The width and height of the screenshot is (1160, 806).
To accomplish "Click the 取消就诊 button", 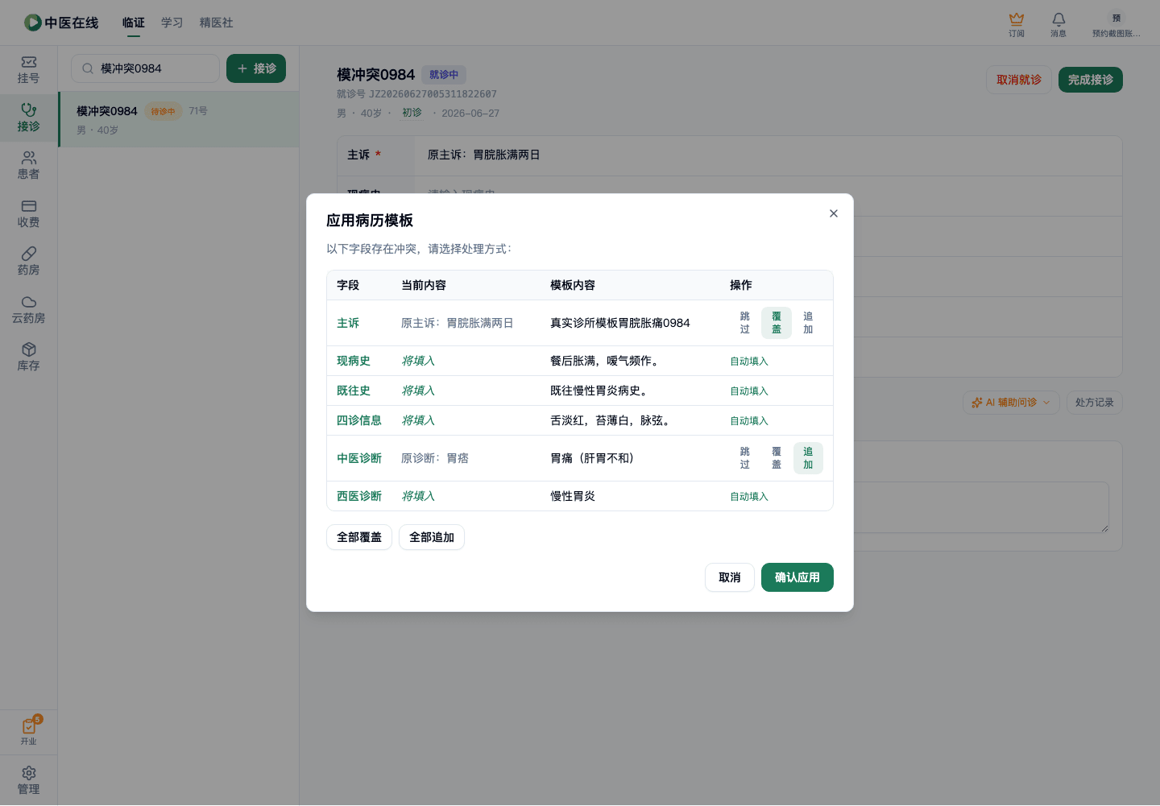I will 1019,80.
